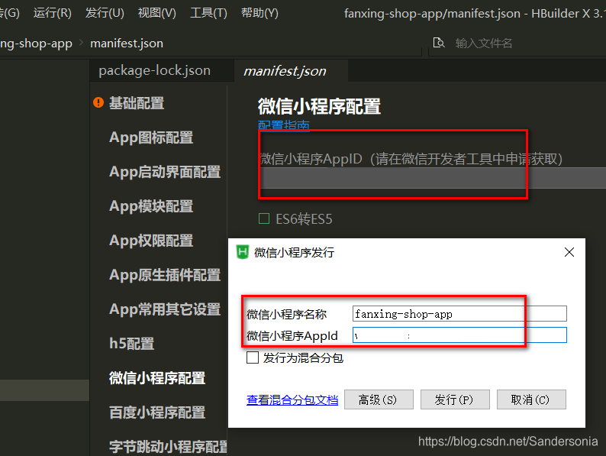This screenshot has height=456, width=606.
Task: Edit the 微信小程序名称 field
Action: (459, 314)
